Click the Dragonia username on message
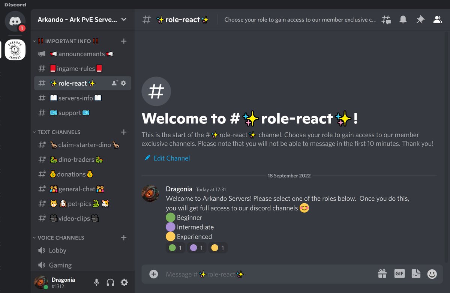The image size is (450, 293). (179, 189)
